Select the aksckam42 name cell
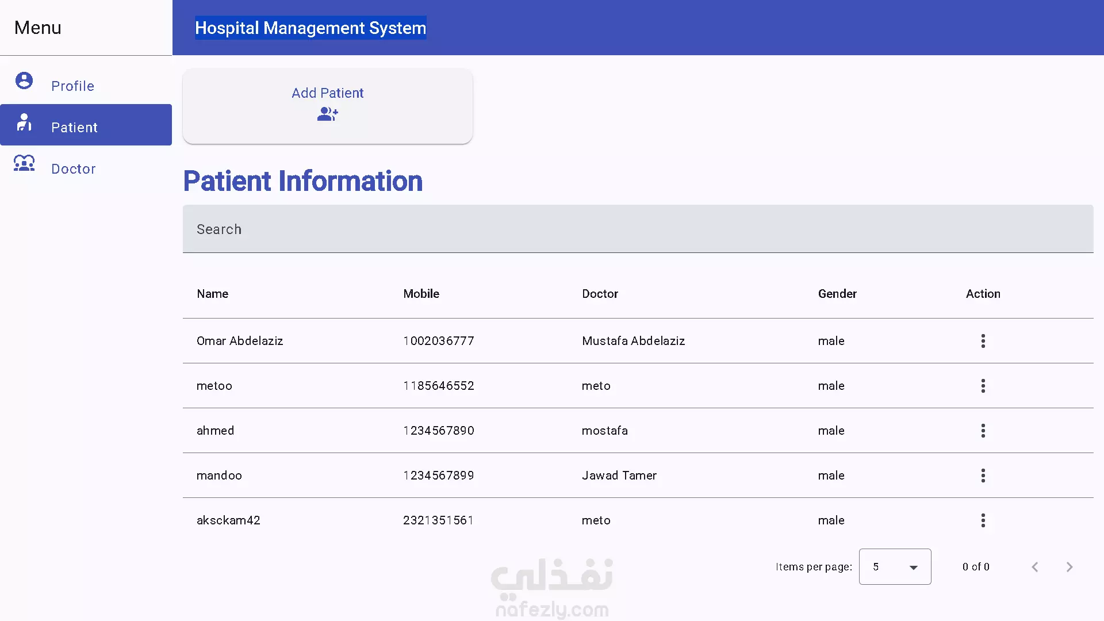Image resolution: width=1104 pixels, height=621 pixels. [229, 520]
